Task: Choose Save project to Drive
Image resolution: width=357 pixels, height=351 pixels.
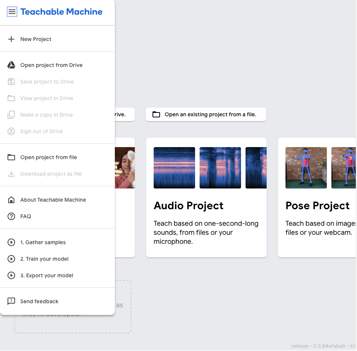Action: tap(47, 82)
